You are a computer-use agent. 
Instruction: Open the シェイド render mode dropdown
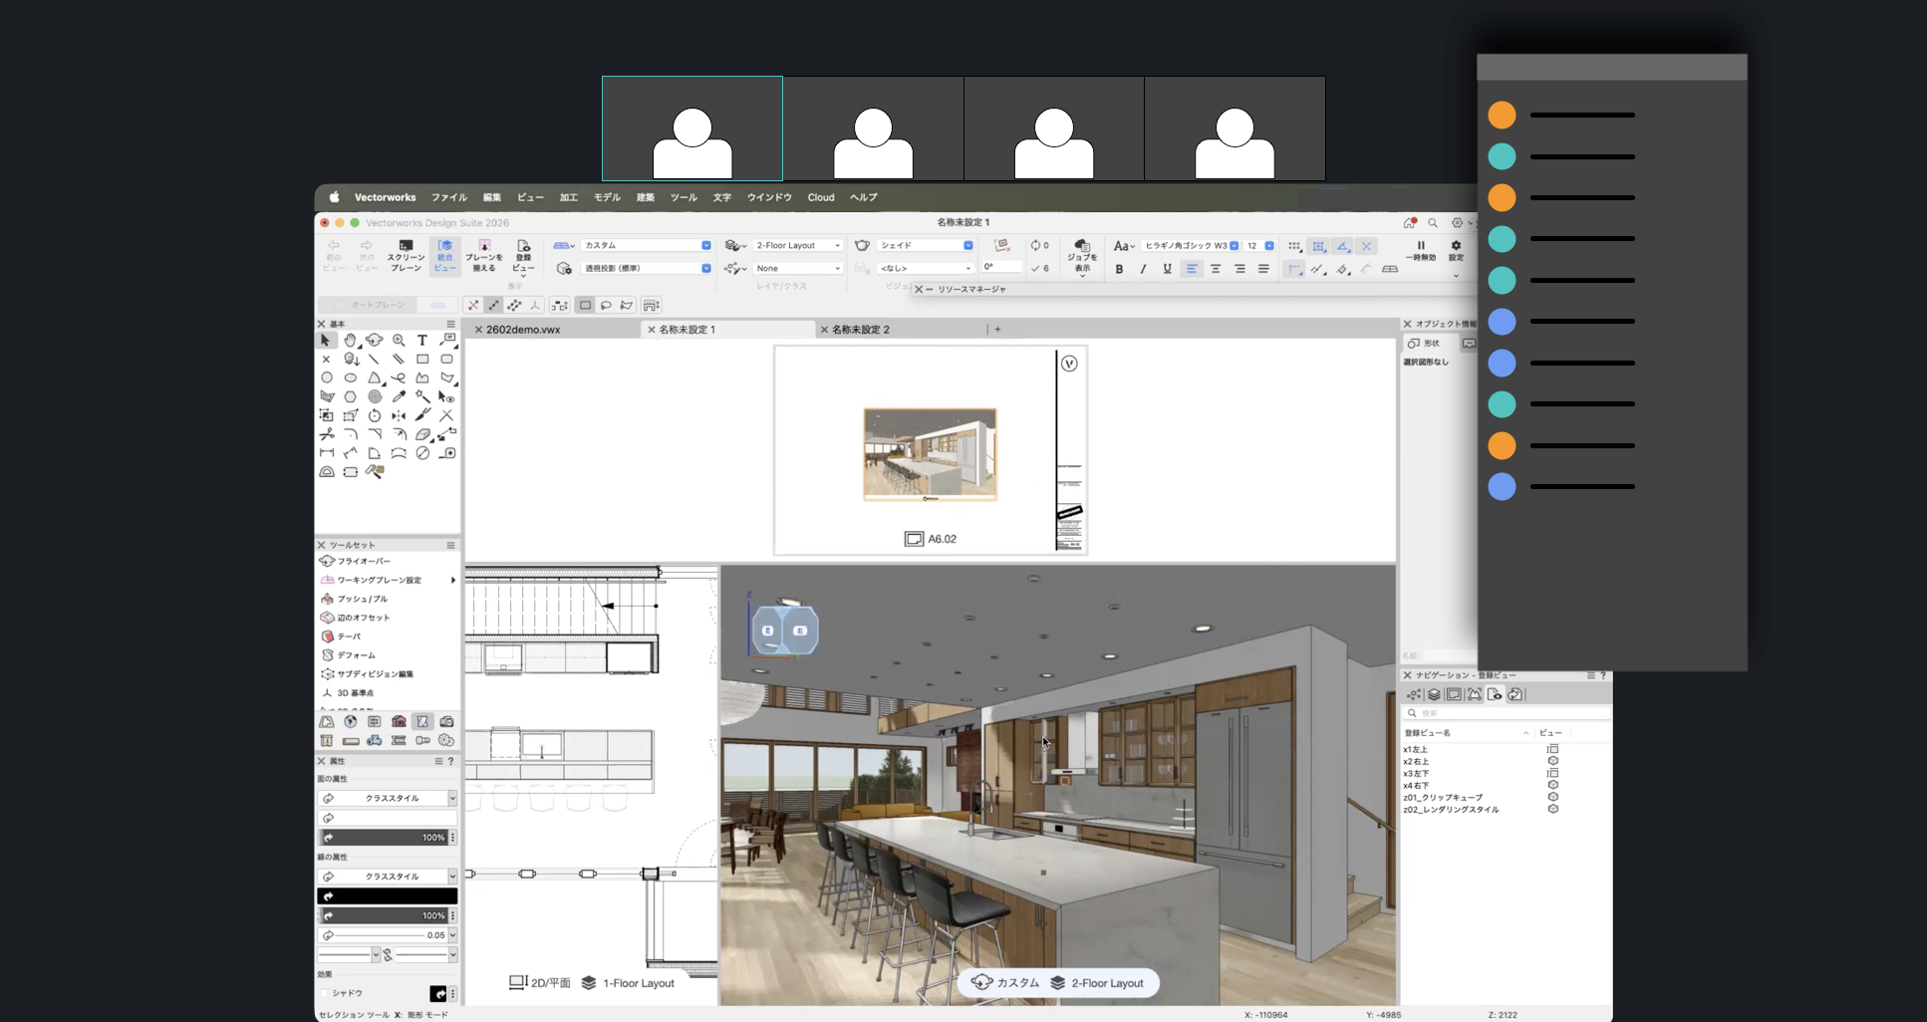point(926,245)
